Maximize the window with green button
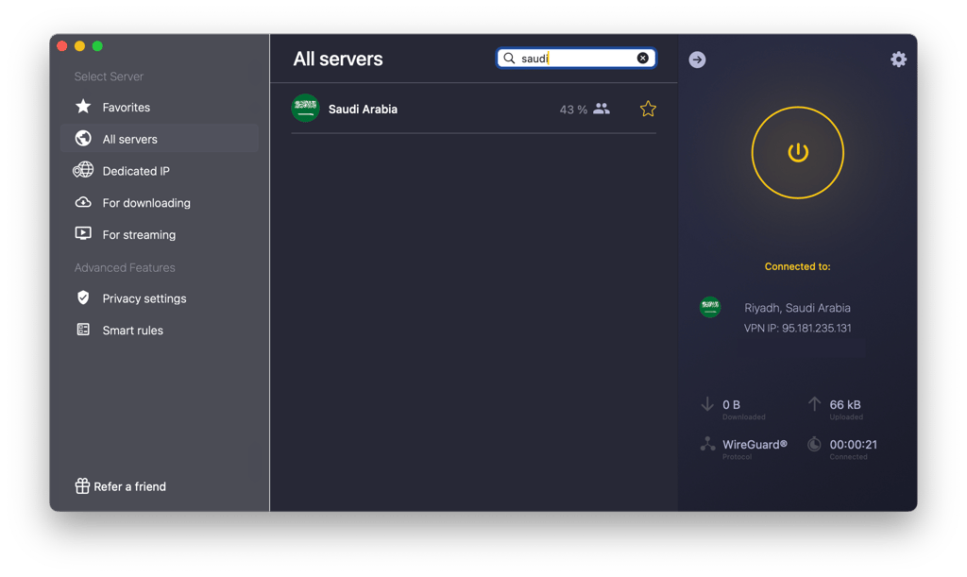The image size is (967, 577). tap(97, 45)
